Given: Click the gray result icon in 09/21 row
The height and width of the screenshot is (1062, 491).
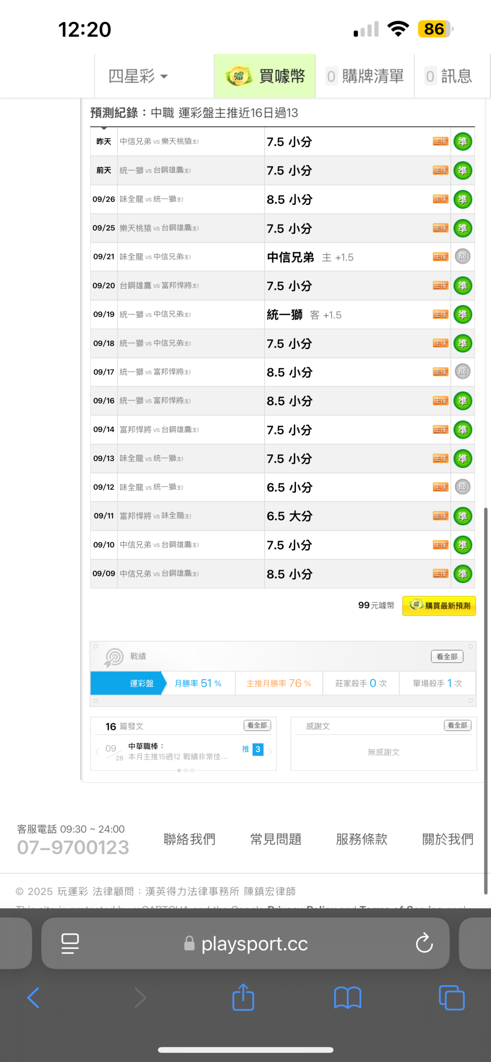Looking at the screenshot, I should (x=463, y=256).
